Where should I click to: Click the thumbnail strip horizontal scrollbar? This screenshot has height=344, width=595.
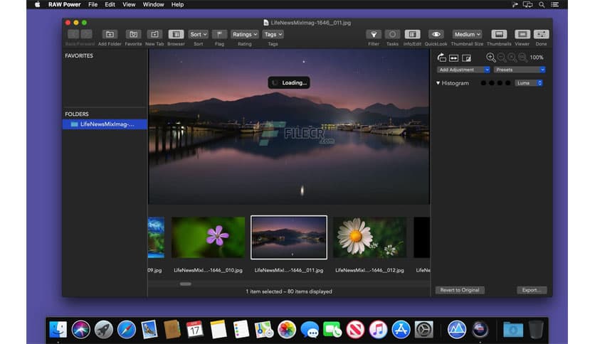click(x=185, y=284)
